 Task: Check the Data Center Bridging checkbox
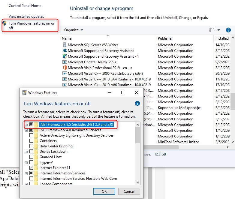point(31,146)
